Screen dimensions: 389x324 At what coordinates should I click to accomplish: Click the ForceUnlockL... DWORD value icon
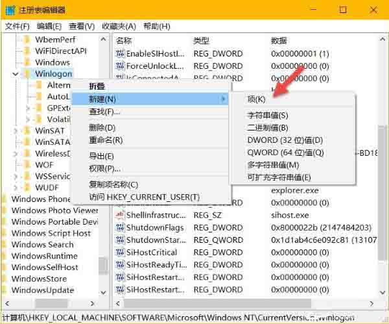120,66
